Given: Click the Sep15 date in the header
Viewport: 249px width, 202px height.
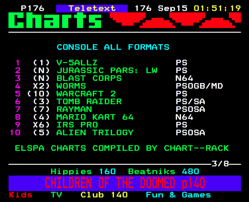Looking at the screenshot, I should [x=173, y=8].
